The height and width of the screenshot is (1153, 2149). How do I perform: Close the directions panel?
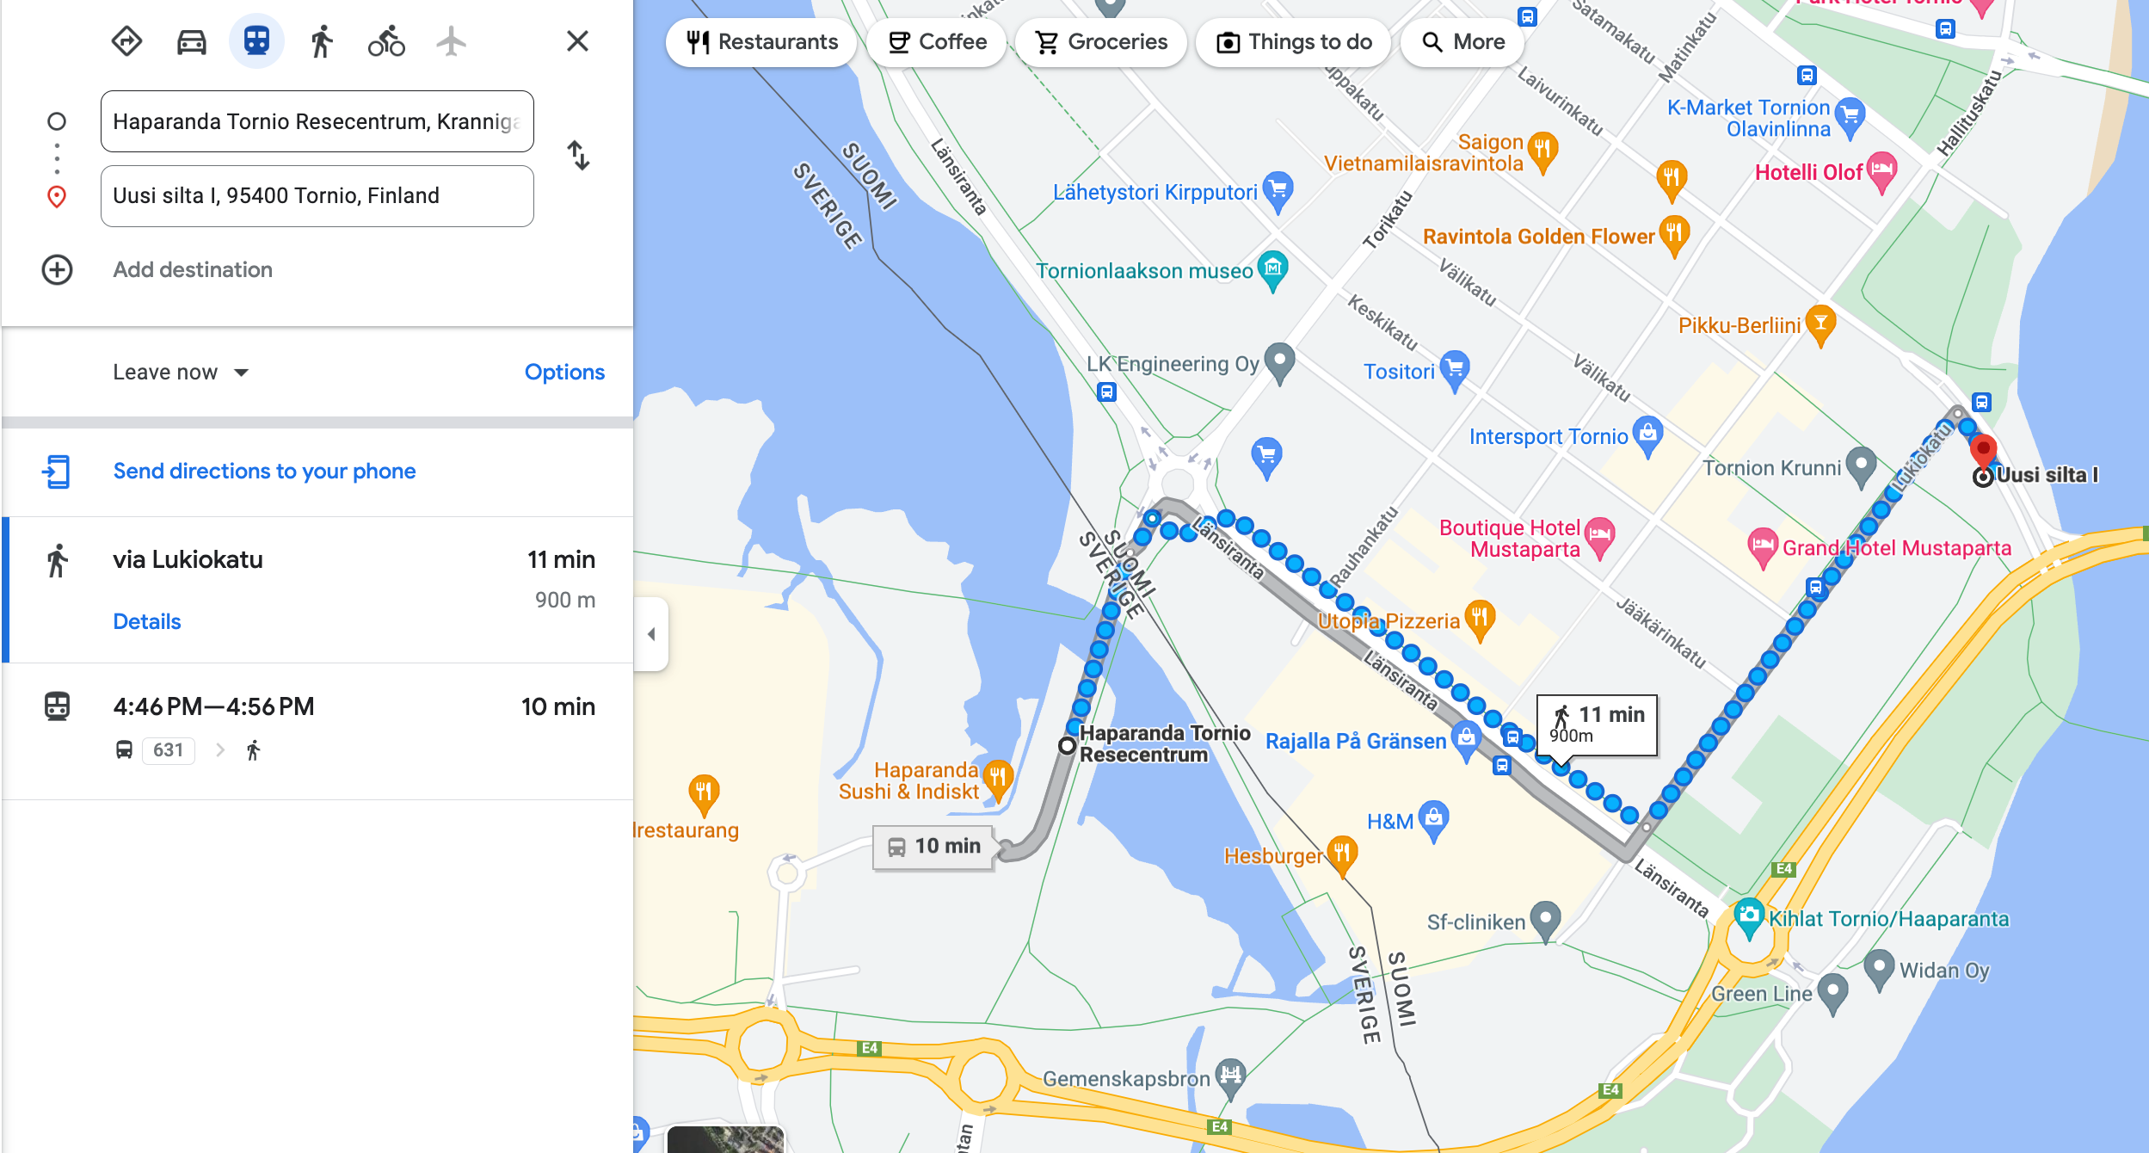coord(577,41)
